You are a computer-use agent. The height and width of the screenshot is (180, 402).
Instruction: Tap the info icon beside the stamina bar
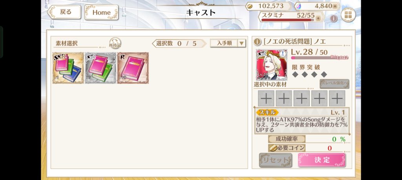tap(333, 18)
